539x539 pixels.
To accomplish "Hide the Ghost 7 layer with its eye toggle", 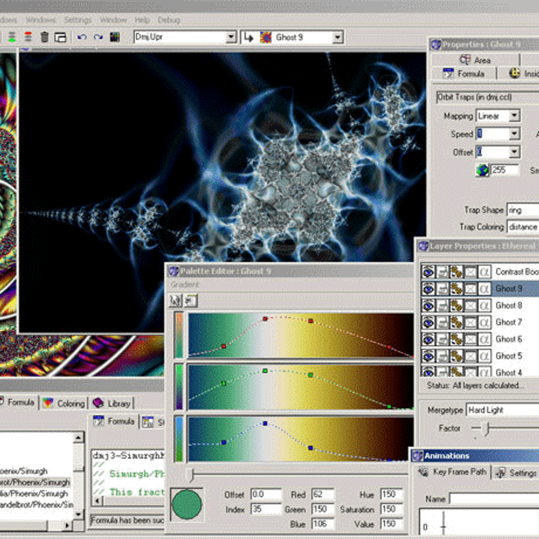I will tap(429, 322).
